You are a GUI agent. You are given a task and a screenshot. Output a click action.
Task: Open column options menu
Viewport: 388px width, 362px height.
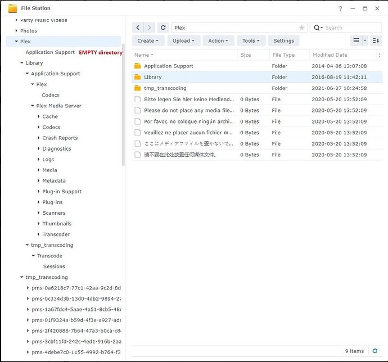(x=380, y=55)
